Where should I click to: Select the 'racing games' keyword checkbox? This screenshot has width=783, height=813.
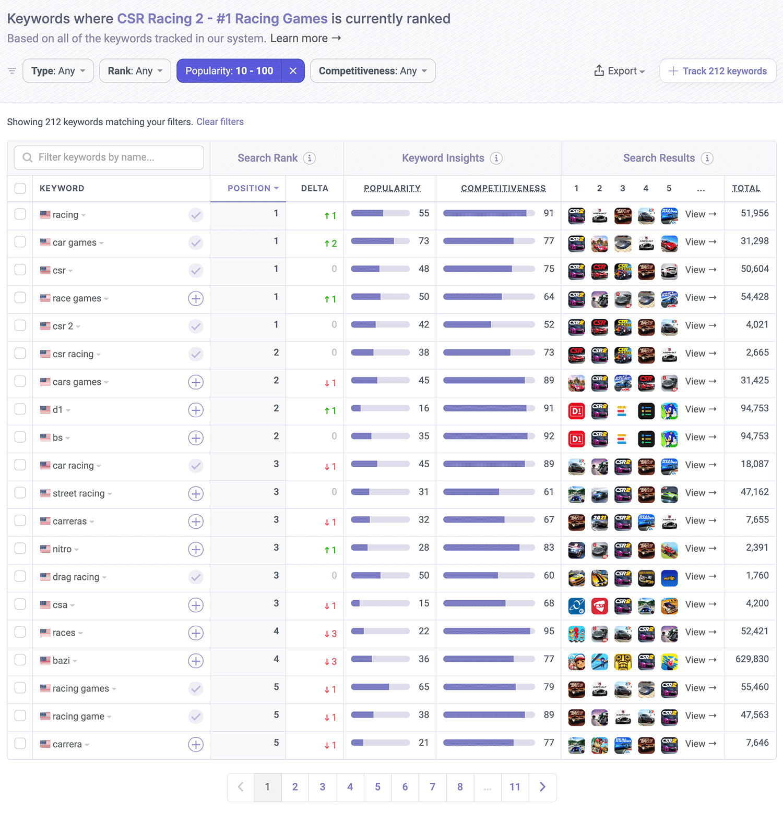pyautogui.click(x=20, y=687)
